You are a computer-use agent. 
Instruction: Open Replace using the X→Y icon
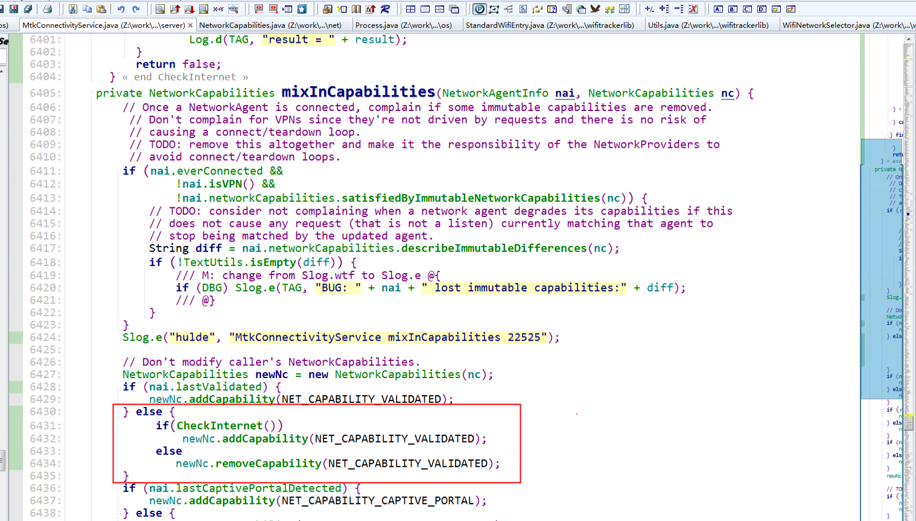point(218,9)
